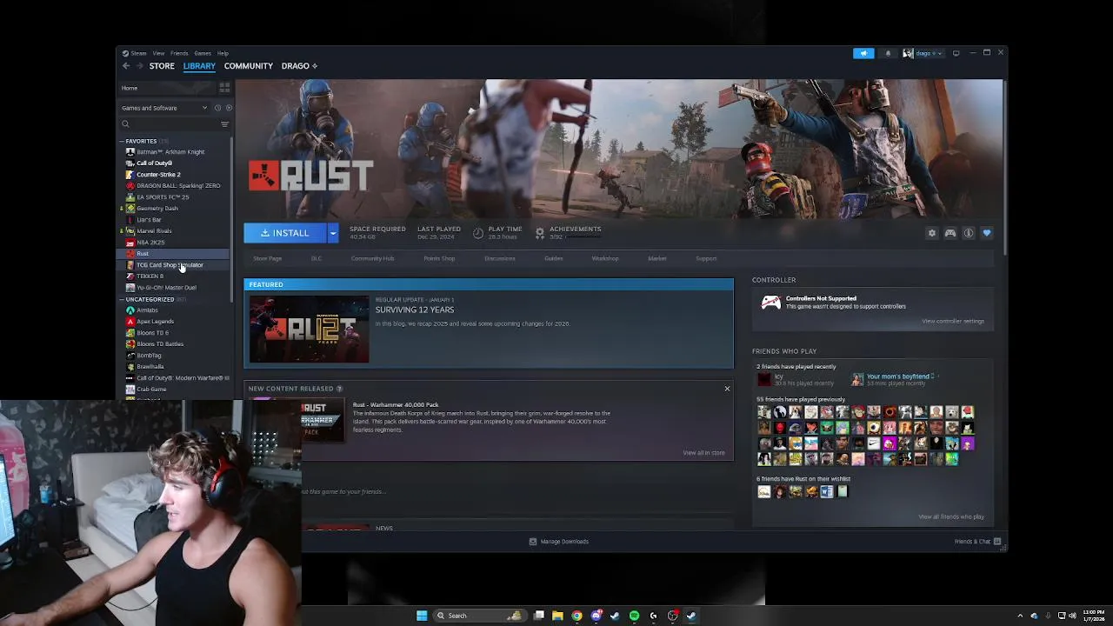Switch to Big Picture mode icon
The height and width of the screenshot is (626, 1113).
coord(956,53)
